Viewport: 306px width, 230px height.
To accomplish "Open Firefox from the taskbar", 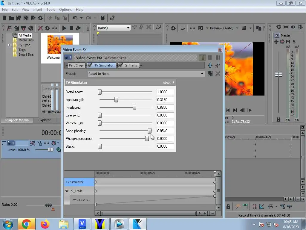I will tap(45, 224).
